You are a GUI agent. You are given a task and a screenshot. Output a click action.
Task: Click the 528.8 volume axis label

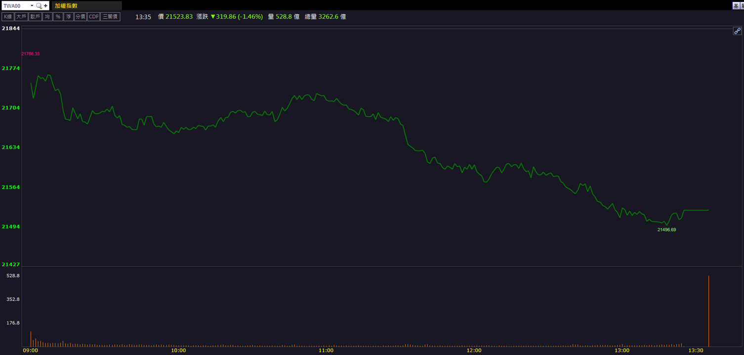13,276
